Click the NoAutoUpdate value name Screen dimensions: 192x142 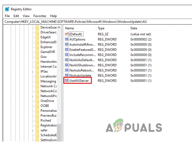coord(80,76)
